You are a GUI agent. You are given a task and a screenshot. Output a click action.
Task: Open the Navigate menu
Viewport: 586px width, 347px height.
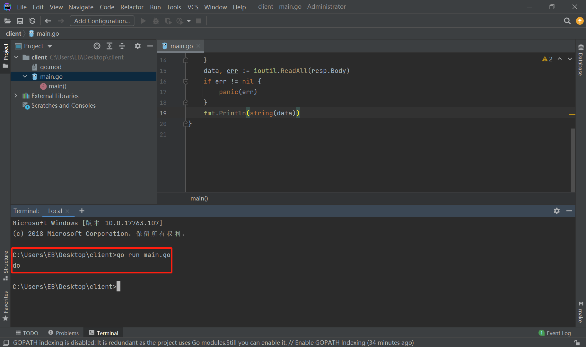tap(81, 7)
